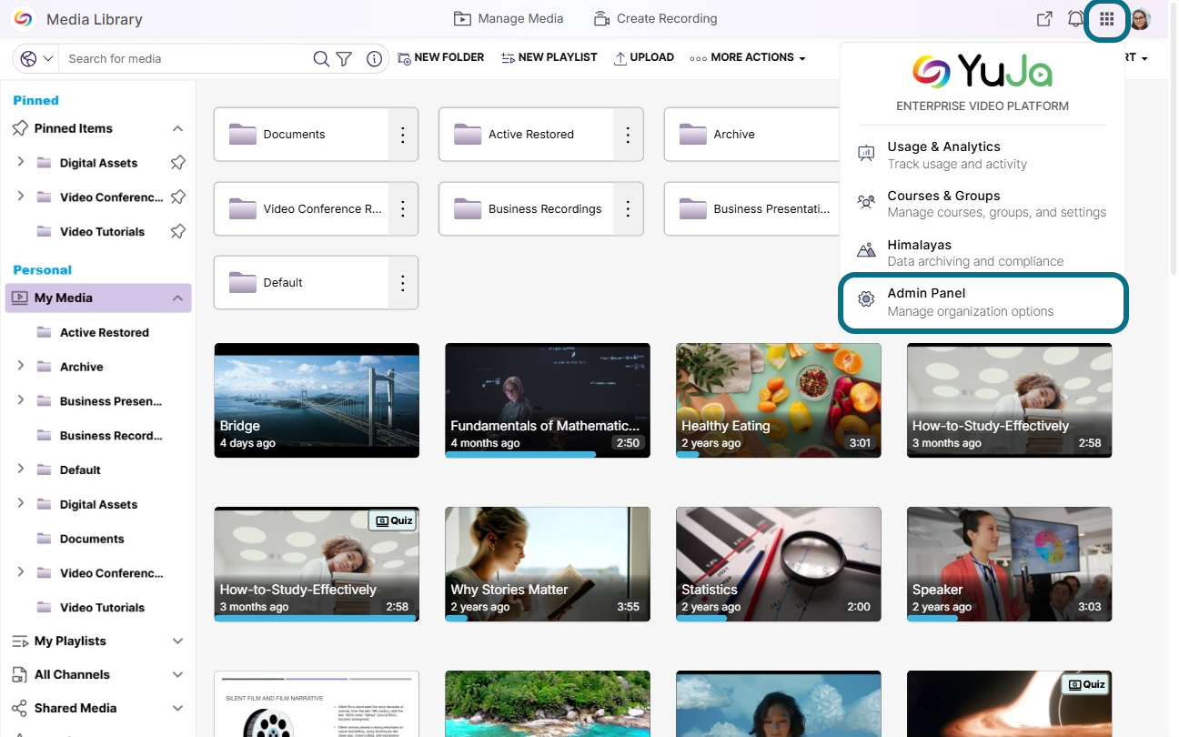Open the search filter funnel icon

point(344,58)
